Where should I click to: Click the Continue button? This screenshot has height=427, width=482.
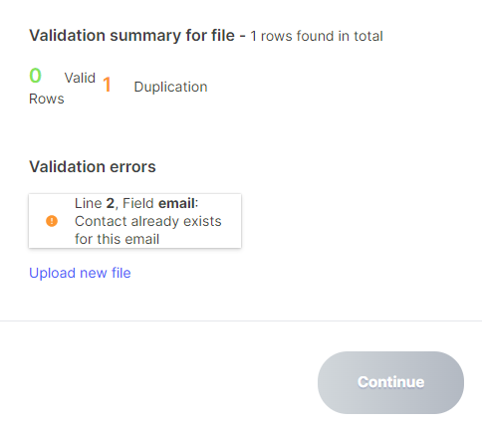(390, 382)
